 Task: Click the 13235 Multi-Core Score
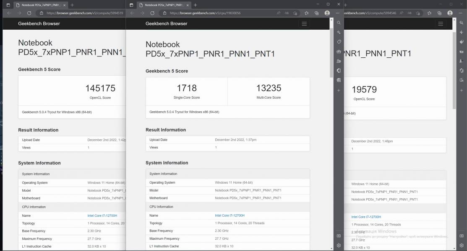[x=269, y=88]
